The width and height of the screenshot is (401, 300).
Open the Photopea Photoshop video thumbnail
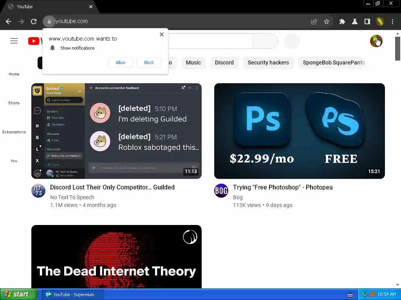300,131
